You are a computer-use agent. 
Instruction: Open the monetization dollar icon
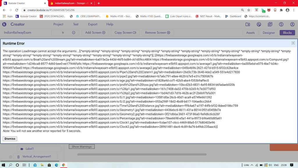pos(281,24)
